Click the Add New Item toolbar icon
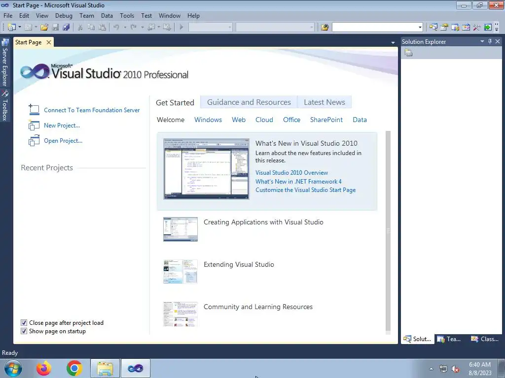The width and height of the screenshot is (505, 378). pos(28,28)
